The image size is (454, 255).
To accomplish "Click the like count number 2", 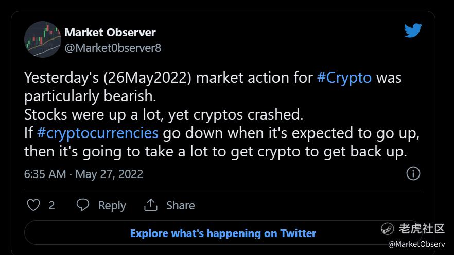I will [51, 205].
